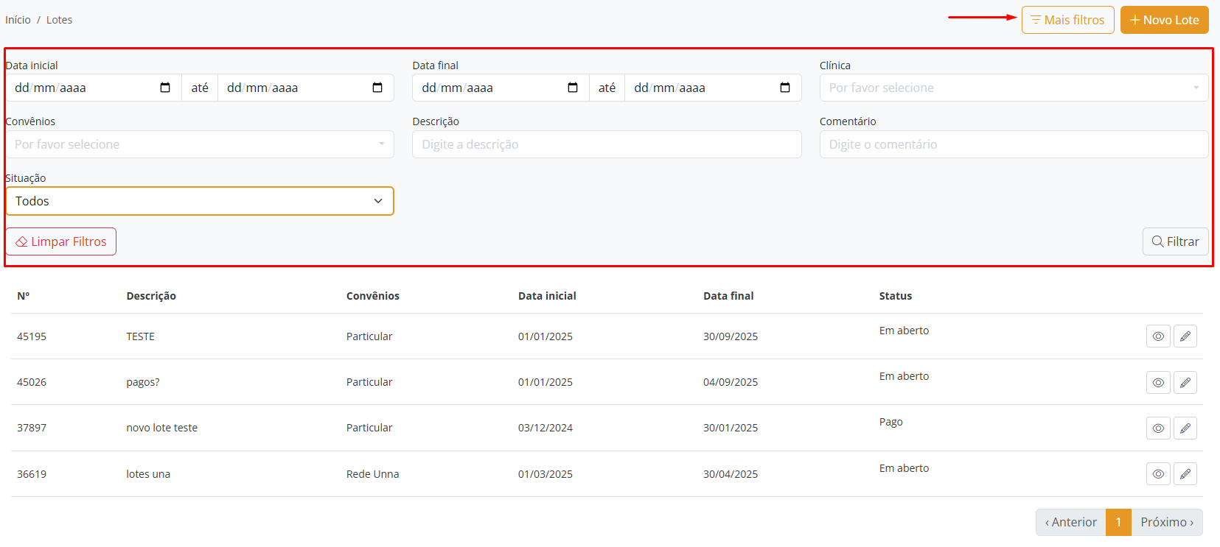1220x547 pixels.
Task: Select the lote number 45195 cell
Action: (32, 336)
